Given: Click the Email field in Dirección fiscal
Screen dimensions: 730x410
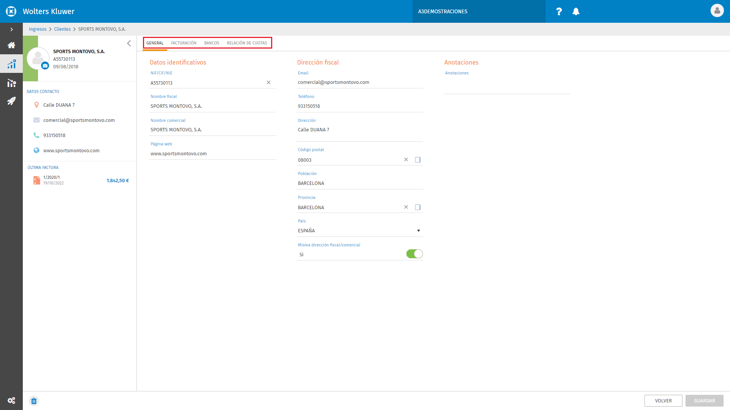Looking at the screenshot, I should pos(360,82).
